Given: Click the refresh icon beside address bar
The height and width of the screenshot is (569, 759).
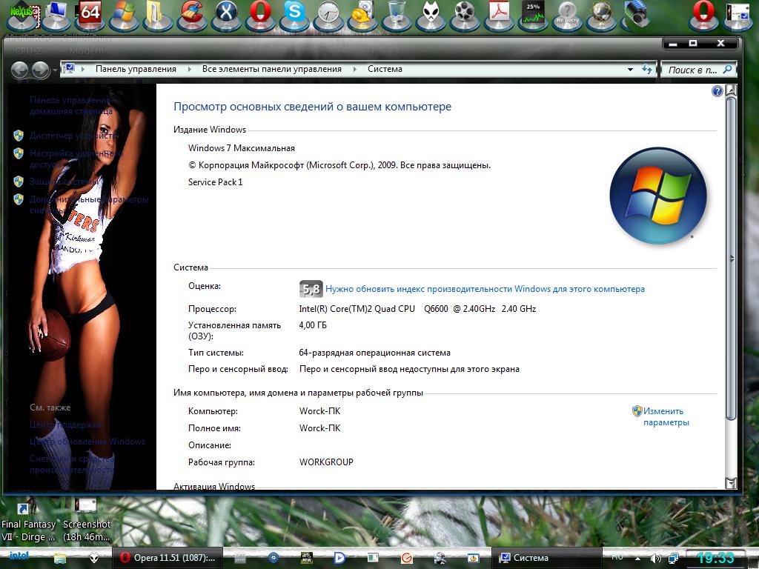Looking at the screenshot, I should pos(646,69).
